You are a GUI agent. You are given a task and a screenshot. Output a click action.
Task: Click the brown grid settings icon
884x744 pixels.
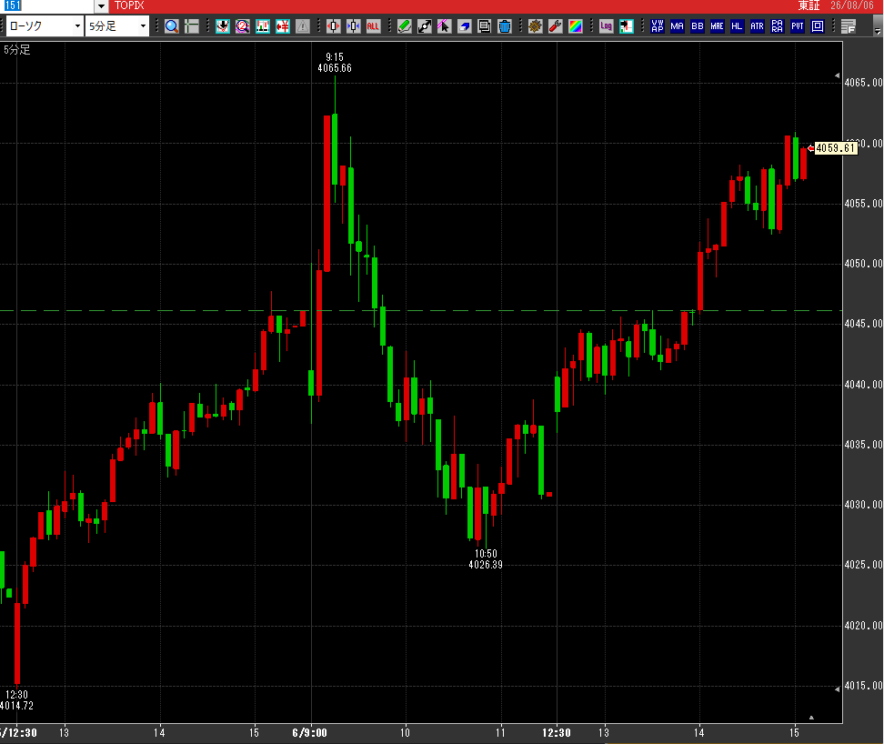535,26
